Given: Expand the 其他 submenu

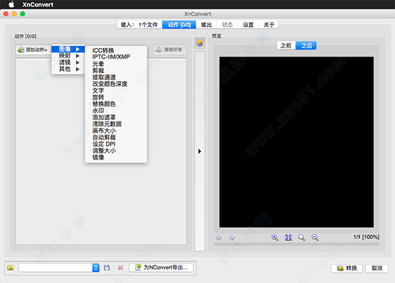Looking at the screenshot, I should point(68,69).
